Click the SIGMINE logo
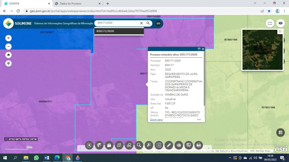 tap(8, 23)
